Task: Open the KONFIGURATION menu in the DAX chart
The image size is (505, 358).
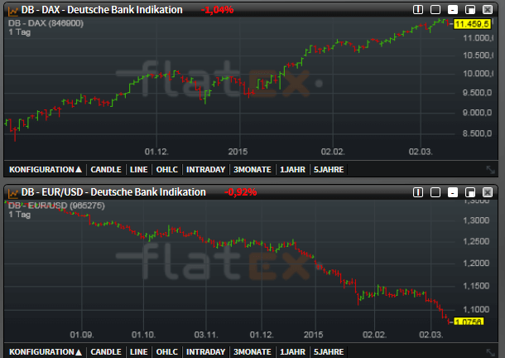Action: pos(46,169)
